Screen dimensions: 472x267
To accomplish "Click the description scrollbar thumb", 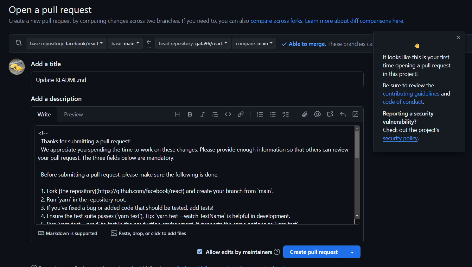I will tap(357, 144).
